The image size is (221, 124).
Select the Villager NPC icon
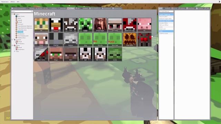[56, 54]
